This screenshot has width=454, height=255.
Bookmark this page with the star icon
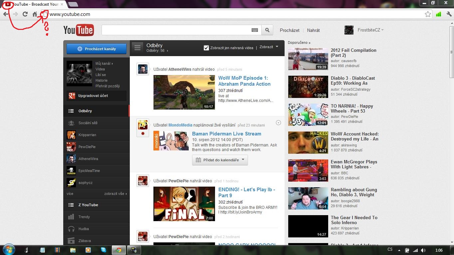click(x=428, y=14)
